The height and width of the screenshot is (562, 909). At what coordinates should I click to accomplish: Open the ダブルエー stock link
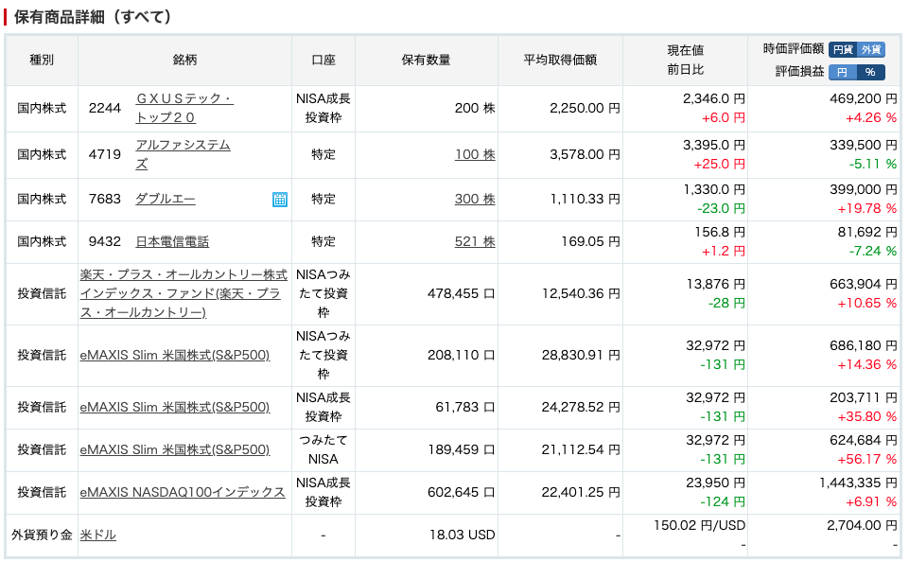tap(166, 199)
